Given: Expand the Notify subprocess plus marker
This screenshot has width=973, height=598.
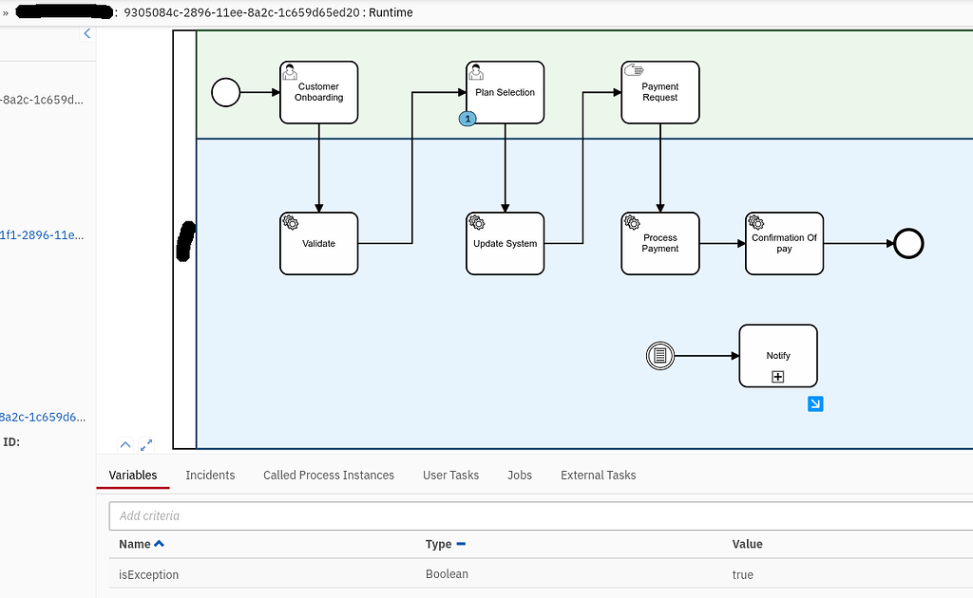Looking at the screenshot, I should 778,376.
